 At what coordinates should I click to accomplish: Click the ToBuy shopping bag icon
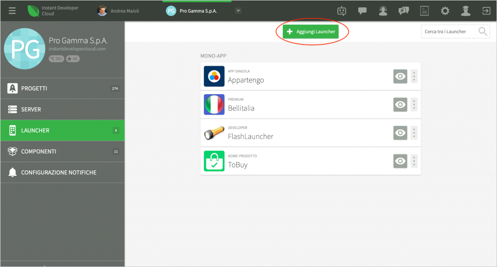[214, 161]
